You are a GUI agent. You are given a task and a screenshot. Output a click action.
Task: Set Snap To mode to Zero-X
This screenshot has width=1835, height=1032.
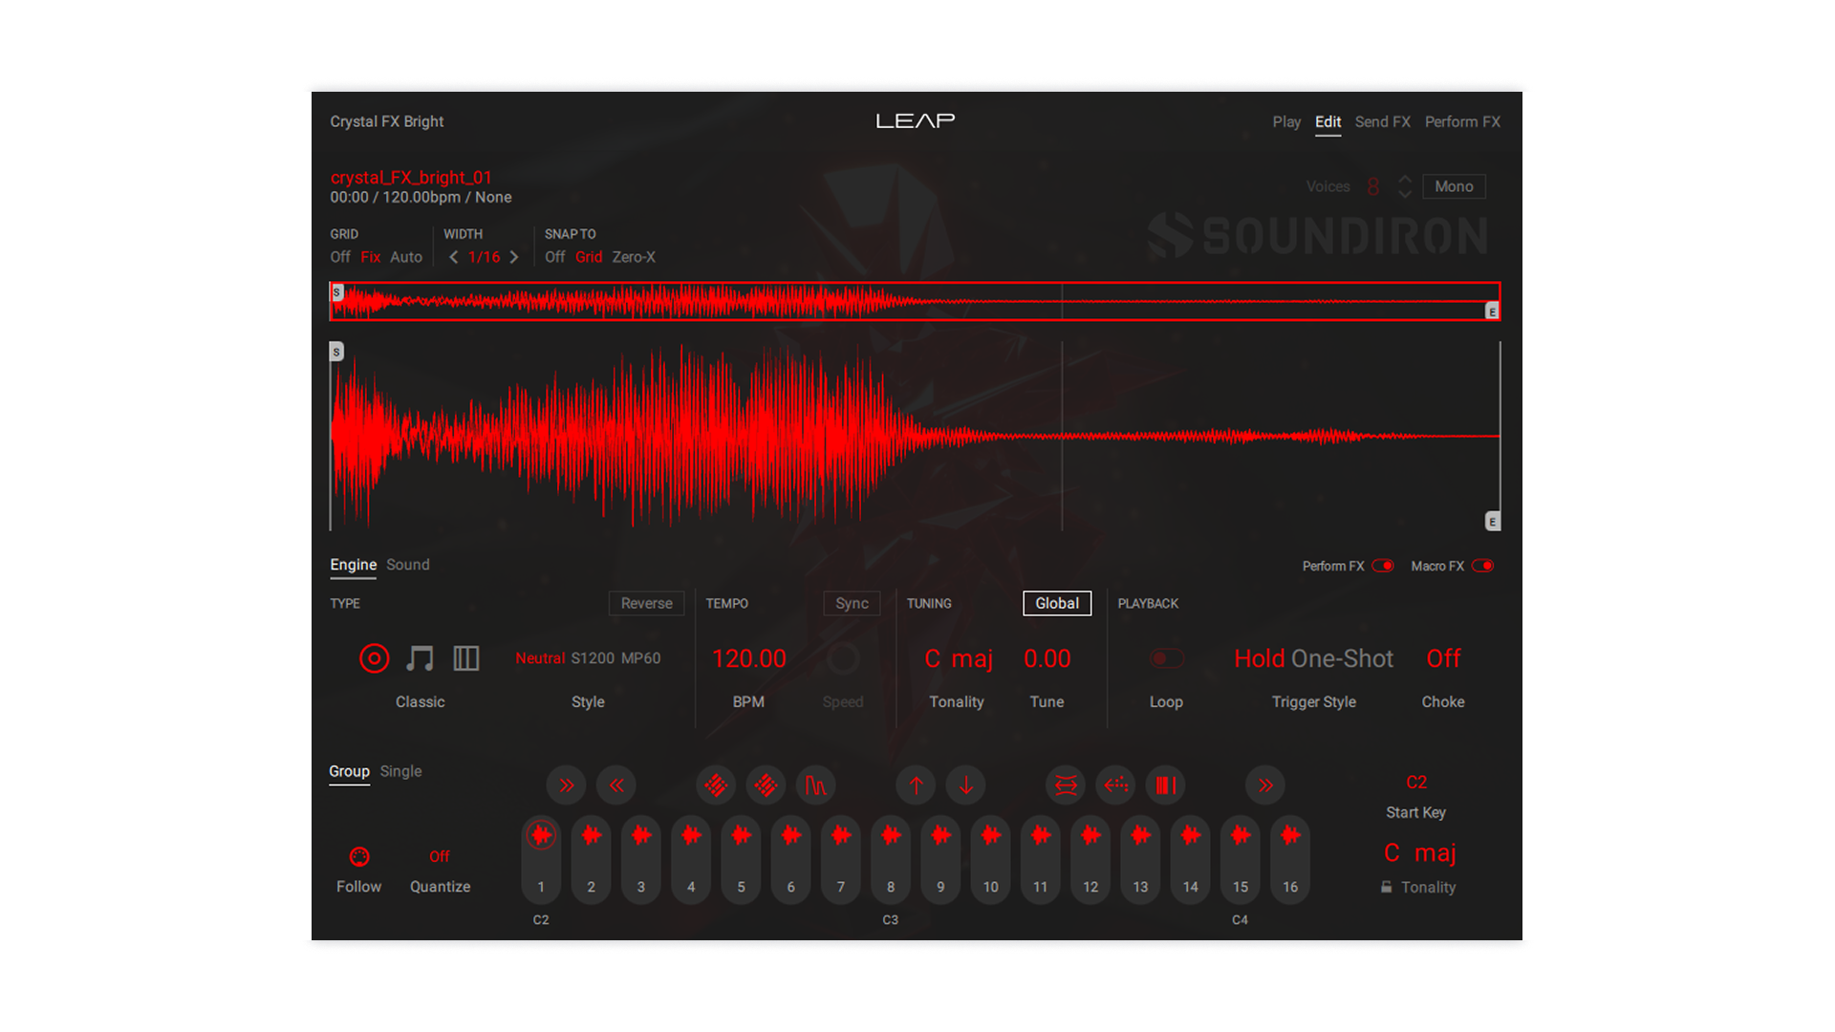(634, 257)
